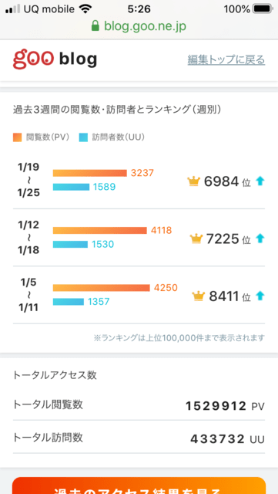The width and height of the screenshot is (278, 494).
Task: Click the orange 閲覧数(PV) legend swatch
Action: (17, 137)
